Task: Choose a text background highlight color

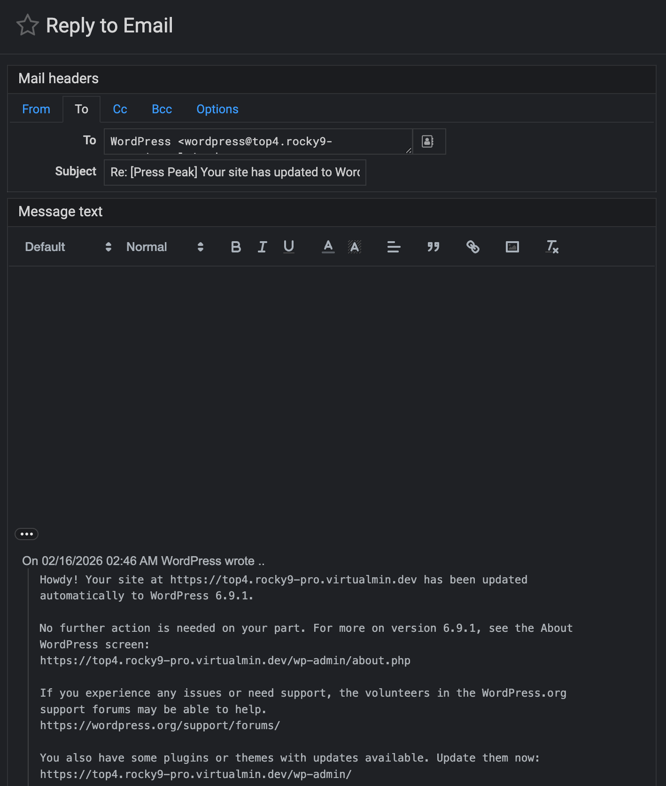Action: [x=355, y=247]
